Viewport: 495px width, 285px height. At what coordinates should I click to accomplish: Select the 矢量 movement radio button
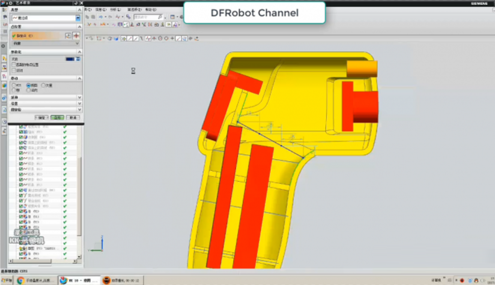43,85
